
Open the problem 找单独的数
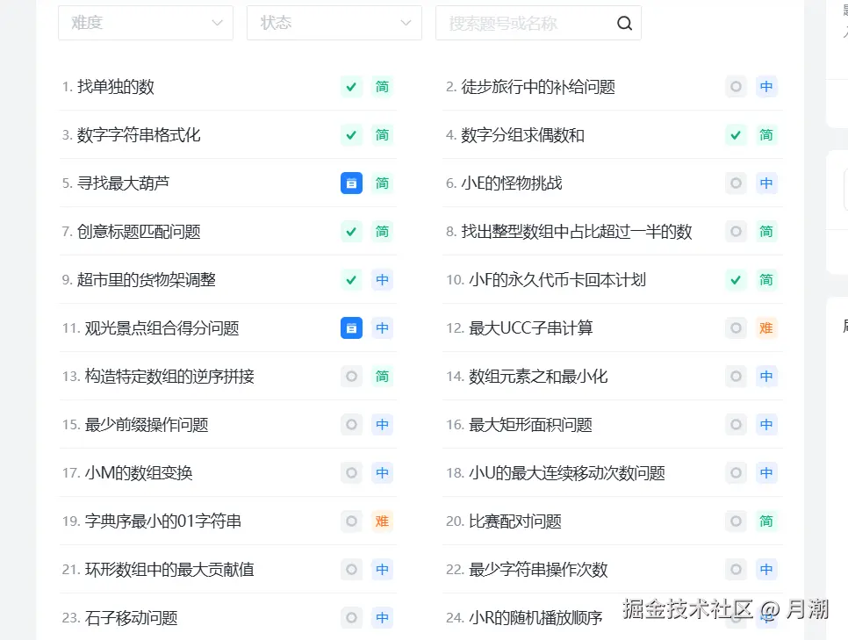click(114, 86)
